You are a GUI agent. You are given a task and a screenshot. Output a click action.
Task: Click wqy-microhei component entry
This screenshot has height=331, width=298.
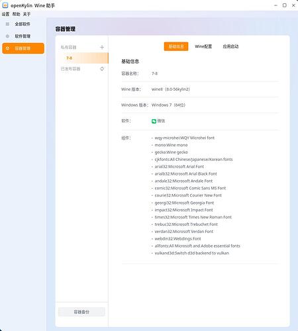[185, 138]
